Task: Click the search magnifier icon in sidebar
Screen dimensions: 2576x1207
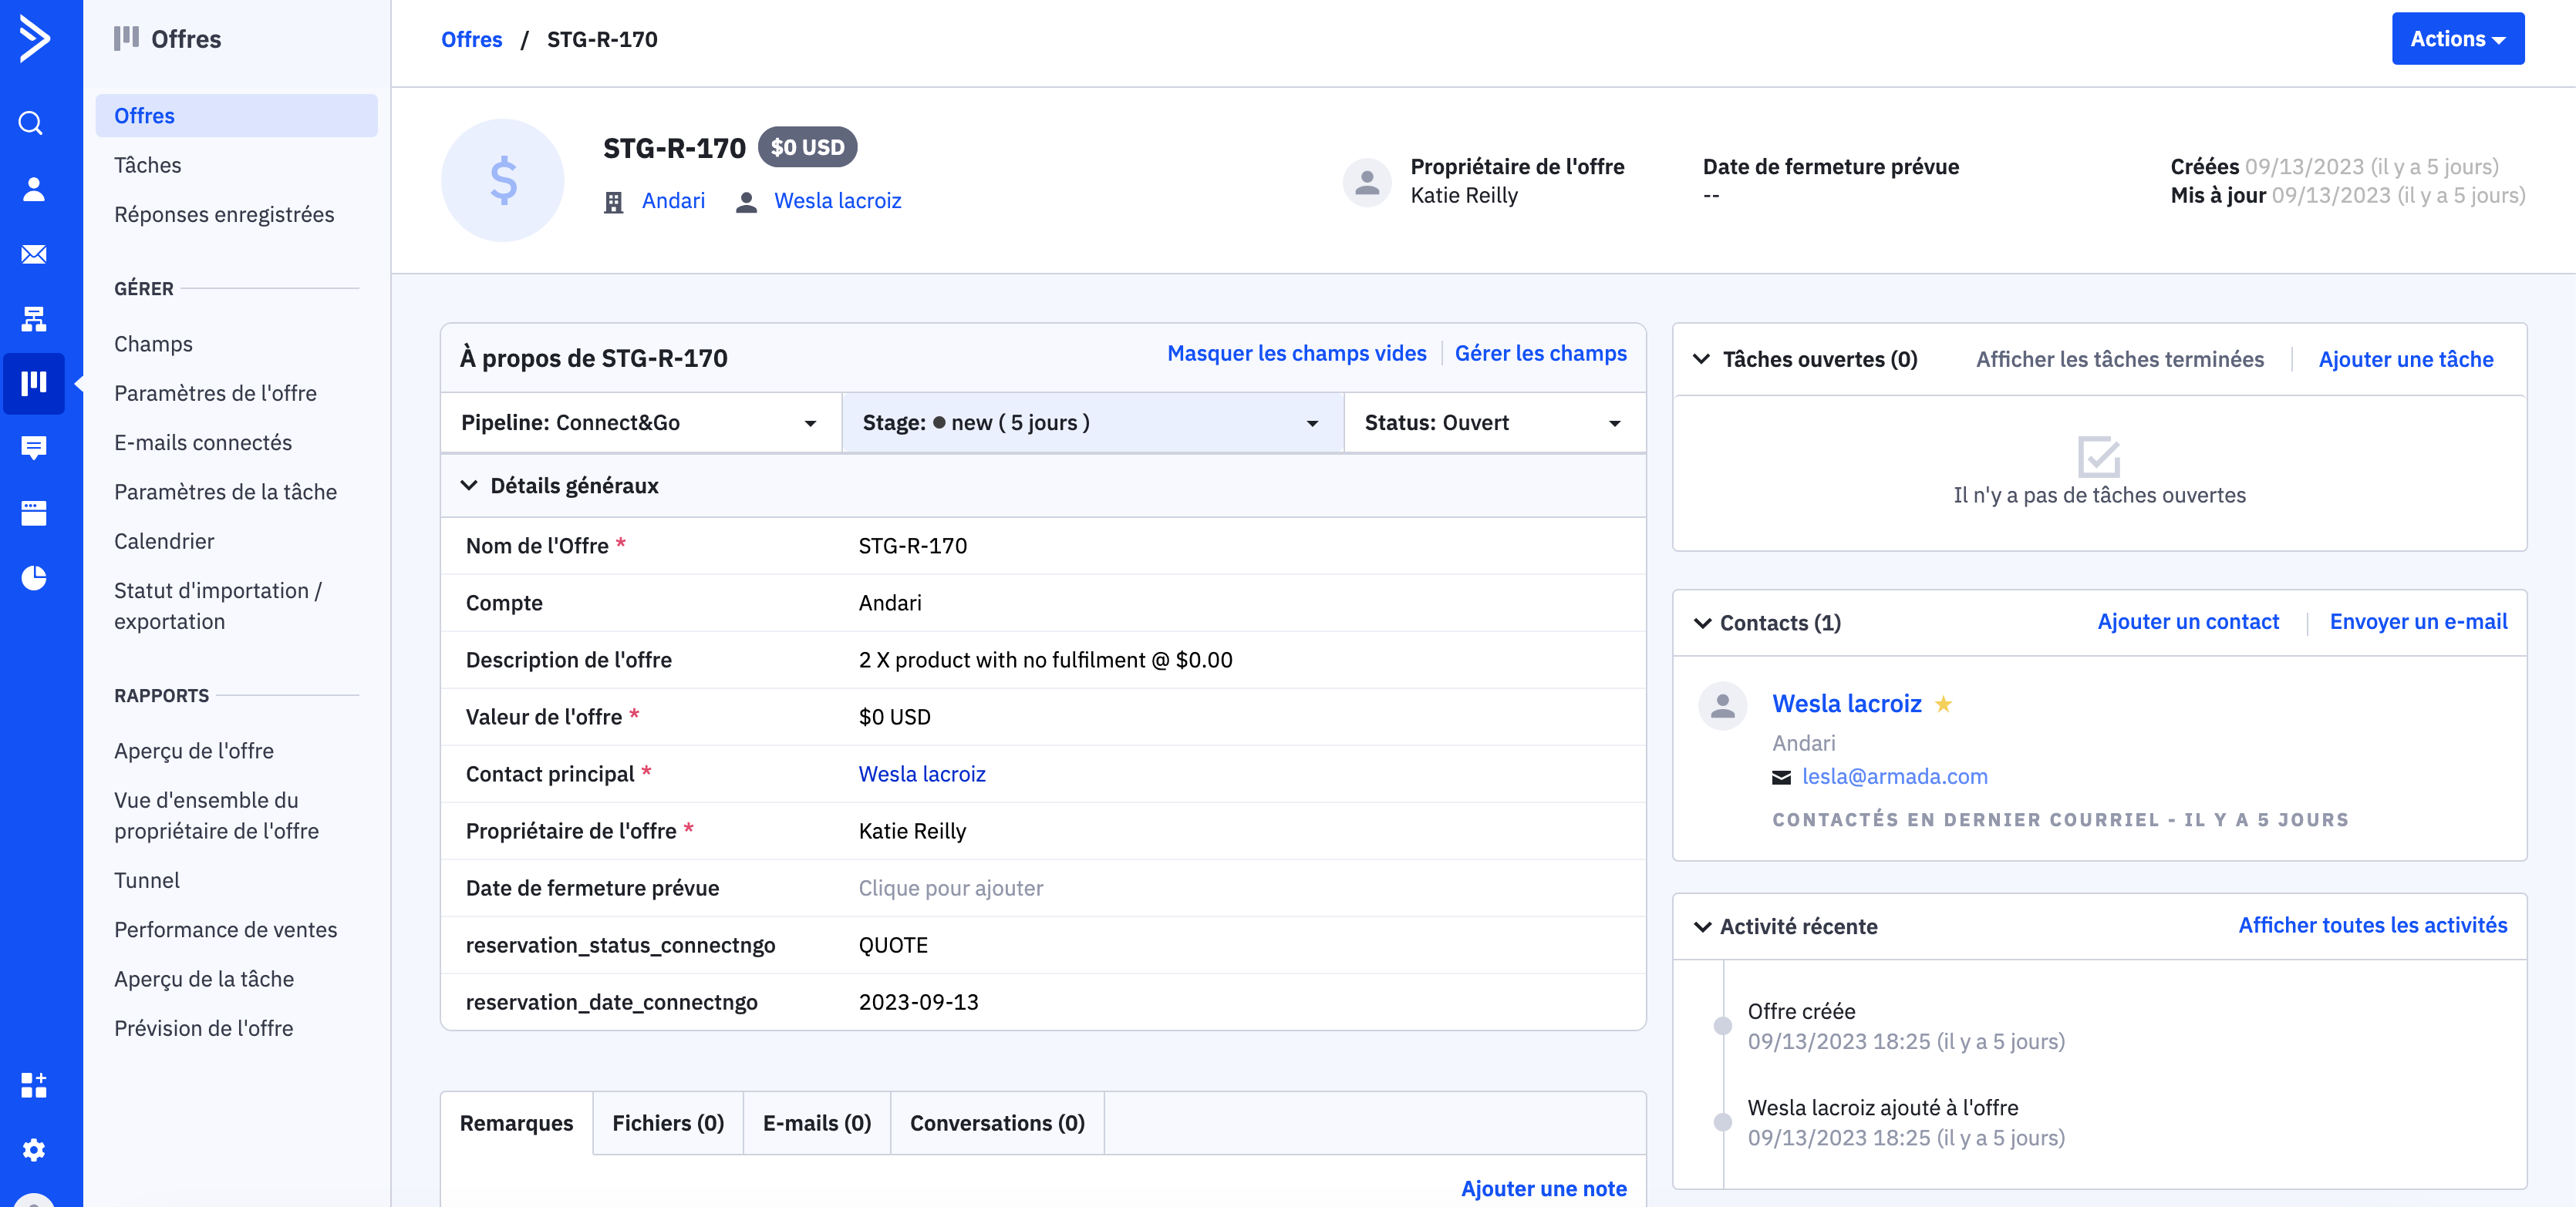Action: click(x=32, y=123)
